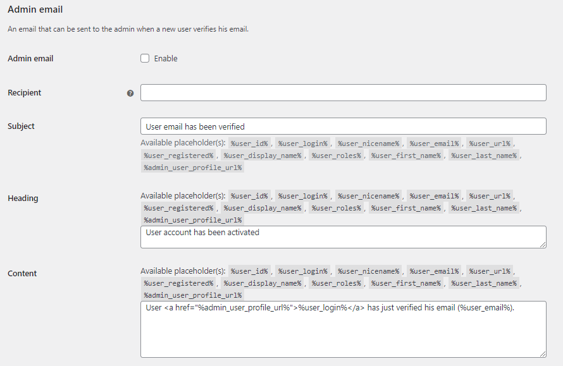
Task: Select %user_login% placeholder in Heading row
Action: [302, 197]
